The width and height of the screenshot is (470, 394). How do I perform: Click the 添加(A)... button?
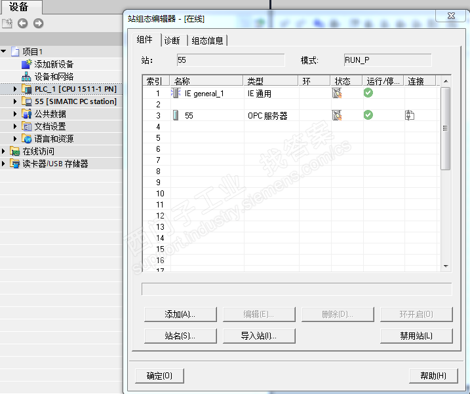(x=180, y=314)
